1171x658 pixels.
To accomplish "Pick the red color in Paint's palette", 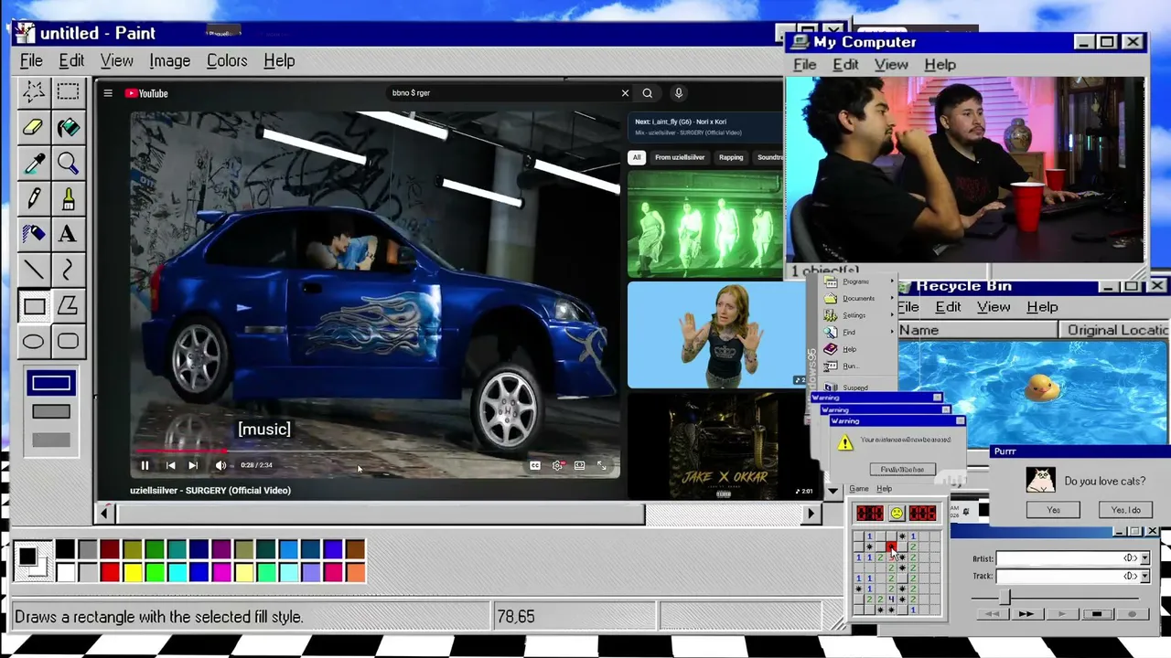I will (x=110, y=572).
